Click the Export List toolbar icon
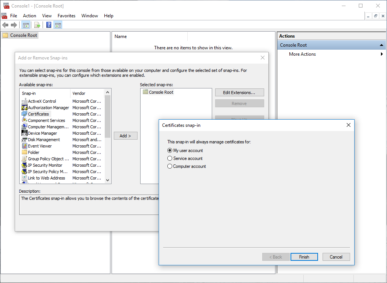This screenshot has width=387, height=283. click(37, 25)
